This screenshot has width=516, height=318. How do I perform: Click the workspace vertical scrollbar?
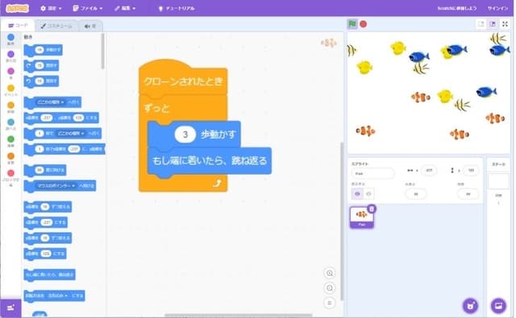(341, 221)
